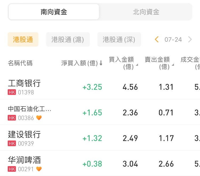Click orange heart icon beside 00386

coord(39,118)
